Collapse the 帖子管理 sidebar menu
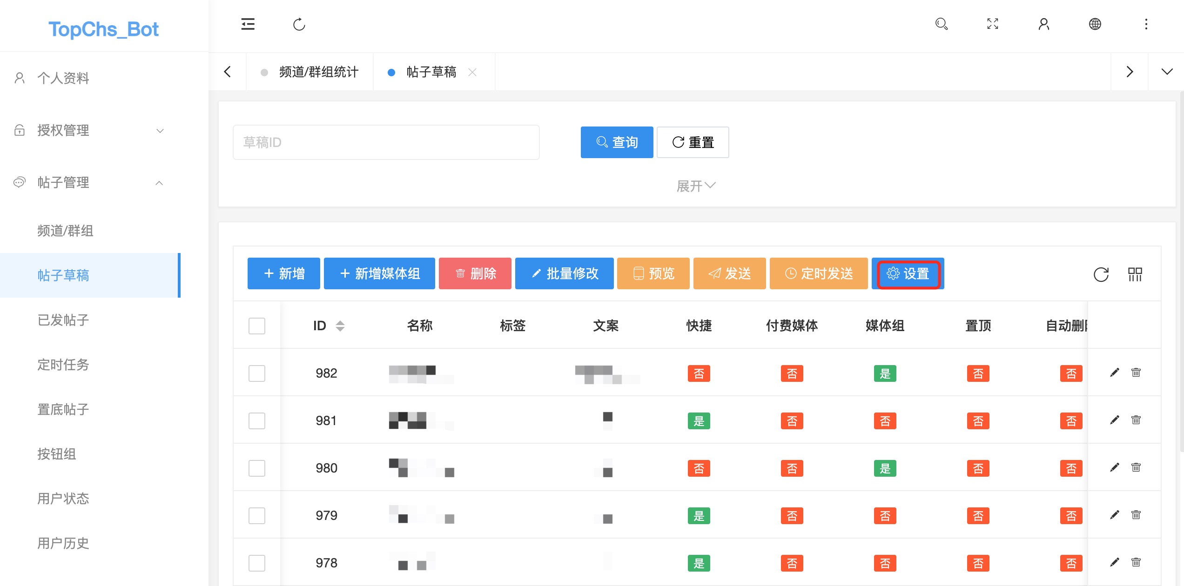The height and width of the screenshot is (586, 1184). tap(90, 183)
